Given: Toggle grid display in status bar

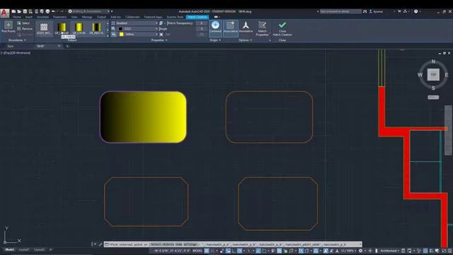Looking at the screenshot, I should (x=207, y=251).
